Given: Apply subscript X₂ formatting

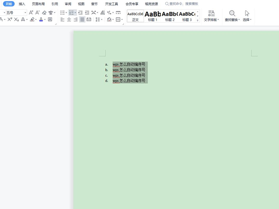Looking at the screenshot, I should click(x=16, y=20).
